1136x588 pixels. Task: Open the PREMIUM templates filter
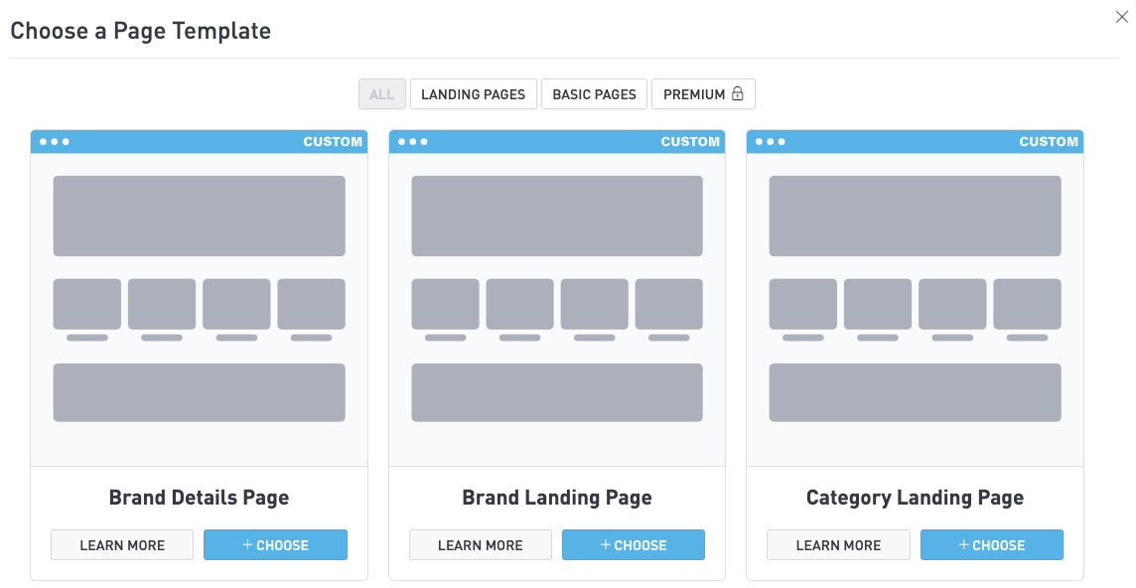click(x=694, y=94)
